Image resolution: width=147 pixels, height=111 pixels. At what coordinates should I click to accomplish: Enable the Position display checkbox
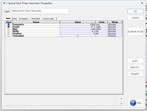click(x=9, y=33)
